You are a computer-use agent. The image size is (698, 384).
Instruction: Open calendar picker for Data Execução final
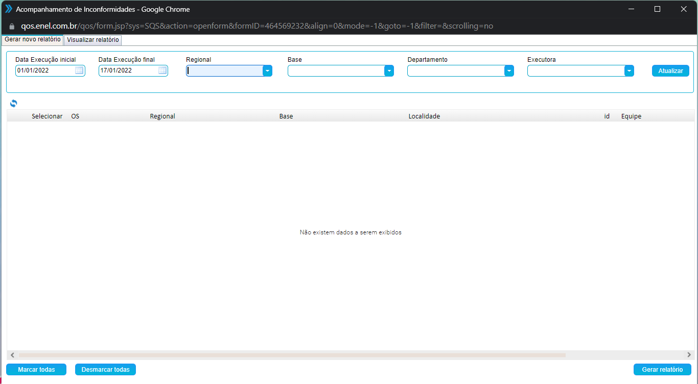click(162, 70)
